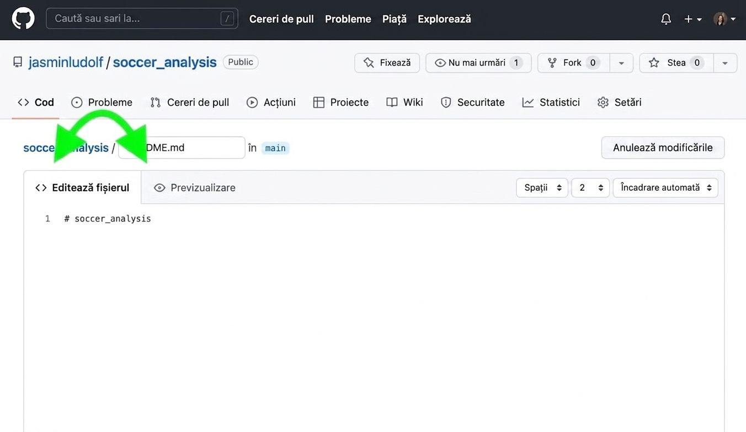The height and width of the screenshot is (432, 746).
Task: Click the slash shortcut icon in search
Action: (227, 19)
